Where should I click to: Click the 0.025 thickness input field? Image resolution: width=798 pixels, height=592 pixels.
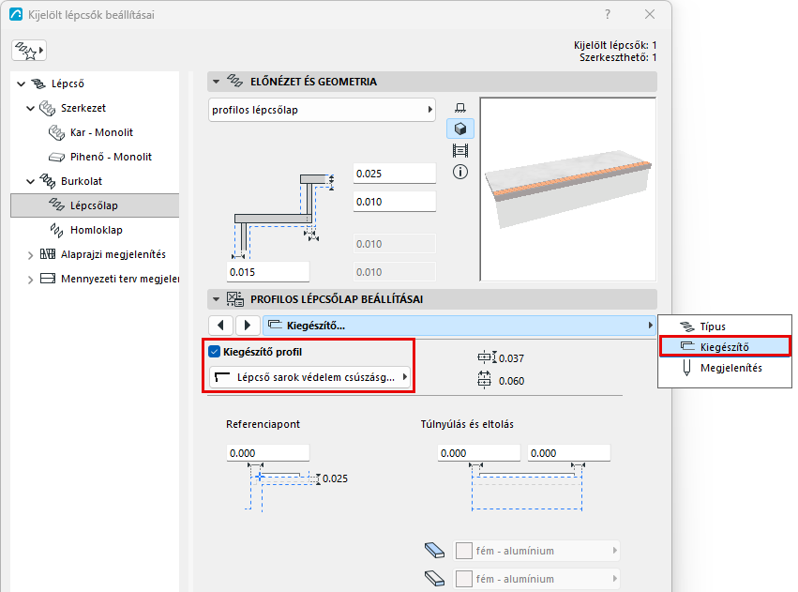click(x=395, y=174)
